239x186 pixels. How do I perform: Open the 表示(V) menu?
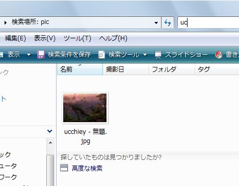[x=45, y=38]
